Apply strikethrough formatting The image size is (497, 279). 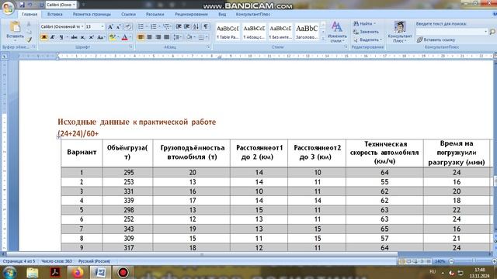75,37
